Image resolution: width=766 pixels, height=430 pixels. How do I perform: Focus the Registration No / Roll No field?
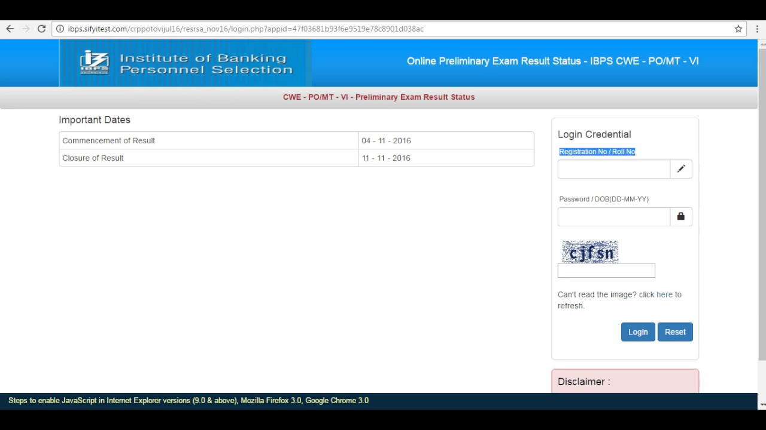click(614, 169)
